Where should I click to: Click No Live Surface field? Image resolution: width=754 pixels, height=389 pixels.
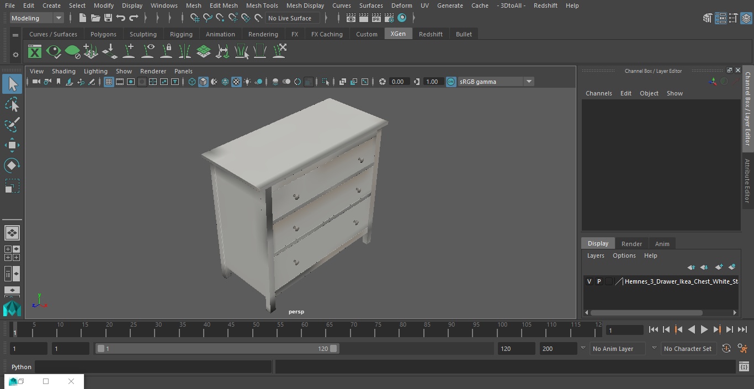(x=293, y=18)
